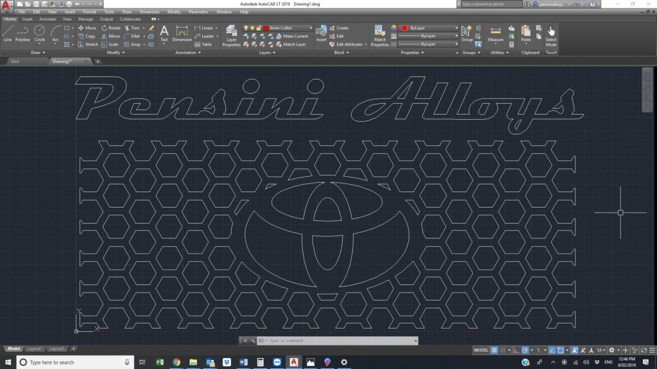Viewport: 657px width, 369px height.
Task: Click the Insert block icon
Action: [321, 33]
